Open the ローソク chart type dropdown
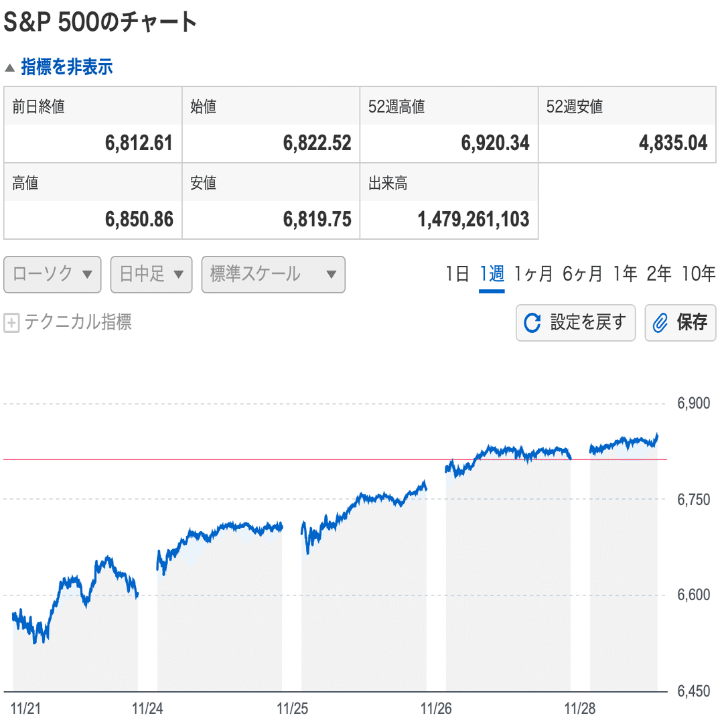722x722 pixels. 52,275
